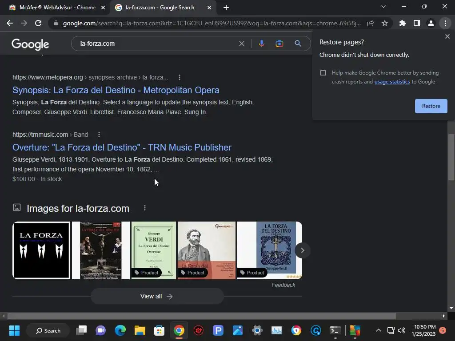The image size is (455, 341).
Task: Open Verdi Overture green cover image
Action: click(x=153, y=250)
